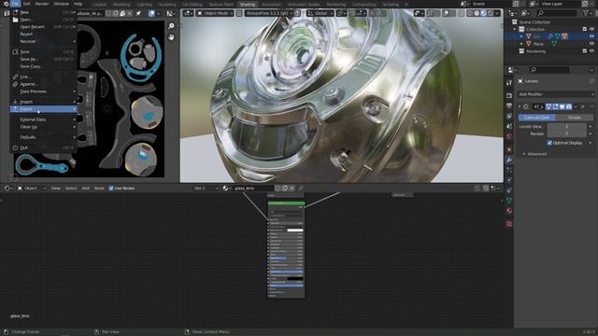598x336 pixels.
Task: Click the white base color swatch in shader node
Action: click(x=295, y=231)
